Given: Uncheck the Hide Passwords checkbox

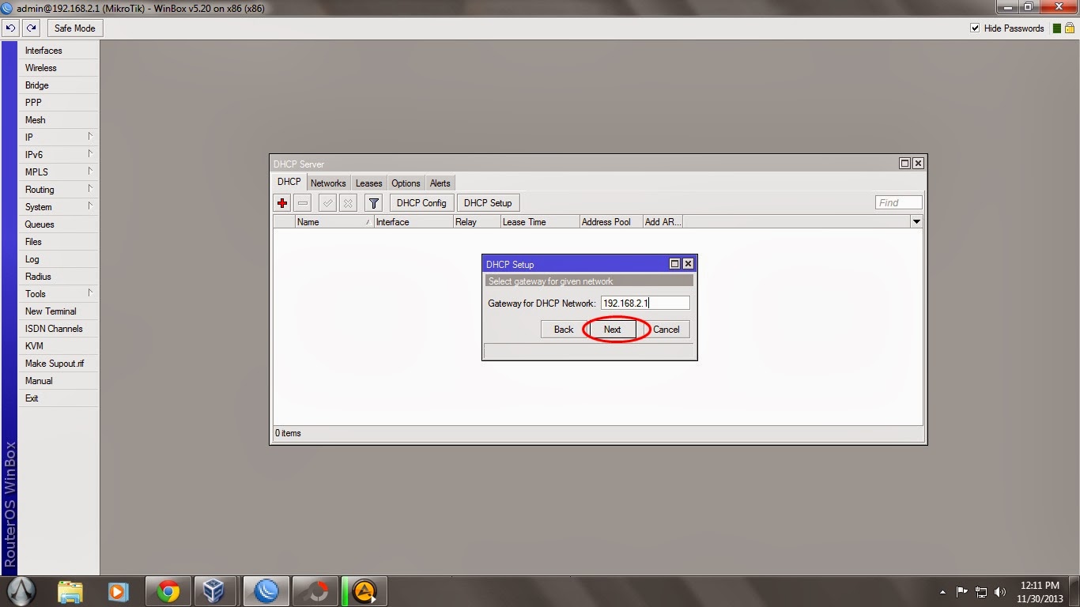Looking at the screenshot, I should pyautogui.click(x=976, y=28).
